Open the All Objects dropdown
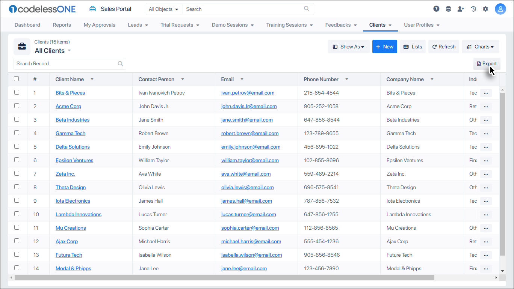The image size is (514, 289). coord(164,9)
